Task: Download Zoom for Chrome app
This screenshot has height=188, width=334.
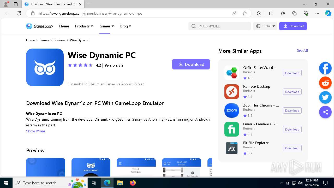Action: point(292,111)
